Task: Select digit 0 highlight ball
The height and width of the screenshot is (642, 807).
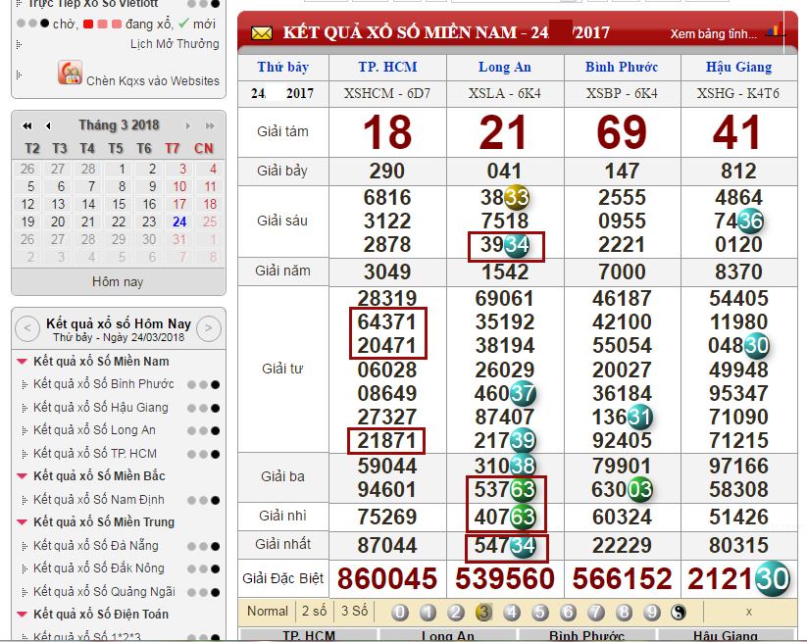Action: pos(400,613)
